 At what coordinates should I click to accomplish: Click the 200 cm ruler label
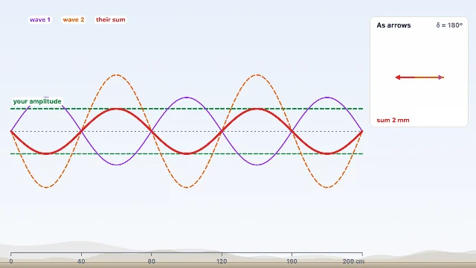click(353, 261)
